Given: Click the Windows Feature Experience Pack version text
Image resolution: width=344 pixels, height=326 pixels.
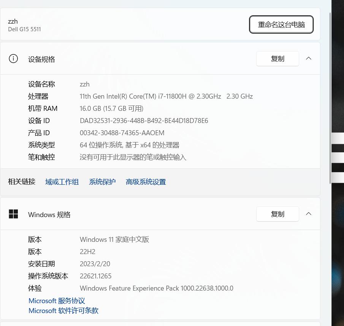Looking at the screenshot, I should pos(157,288).
